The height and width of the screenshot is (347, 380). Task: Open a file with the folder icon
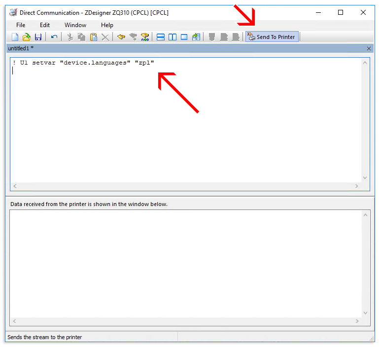click(x=27, y=37)
